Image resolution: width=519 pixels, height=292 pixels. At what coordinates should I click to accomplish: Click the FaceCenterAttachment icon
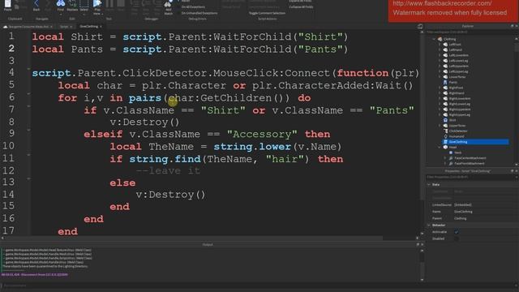pyautogui.click(x=451, y=158)
